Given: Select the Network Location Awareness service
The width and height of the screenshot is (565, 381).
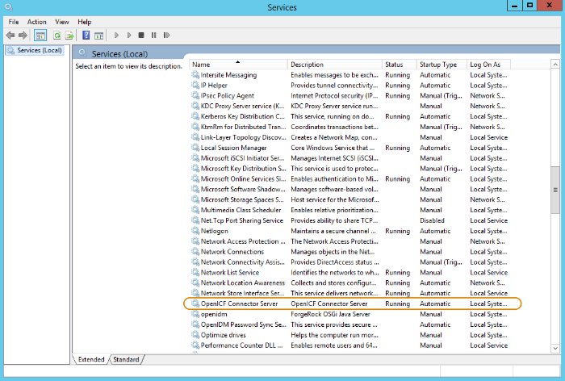Looking at the screenshot, I should coord(242,283).
